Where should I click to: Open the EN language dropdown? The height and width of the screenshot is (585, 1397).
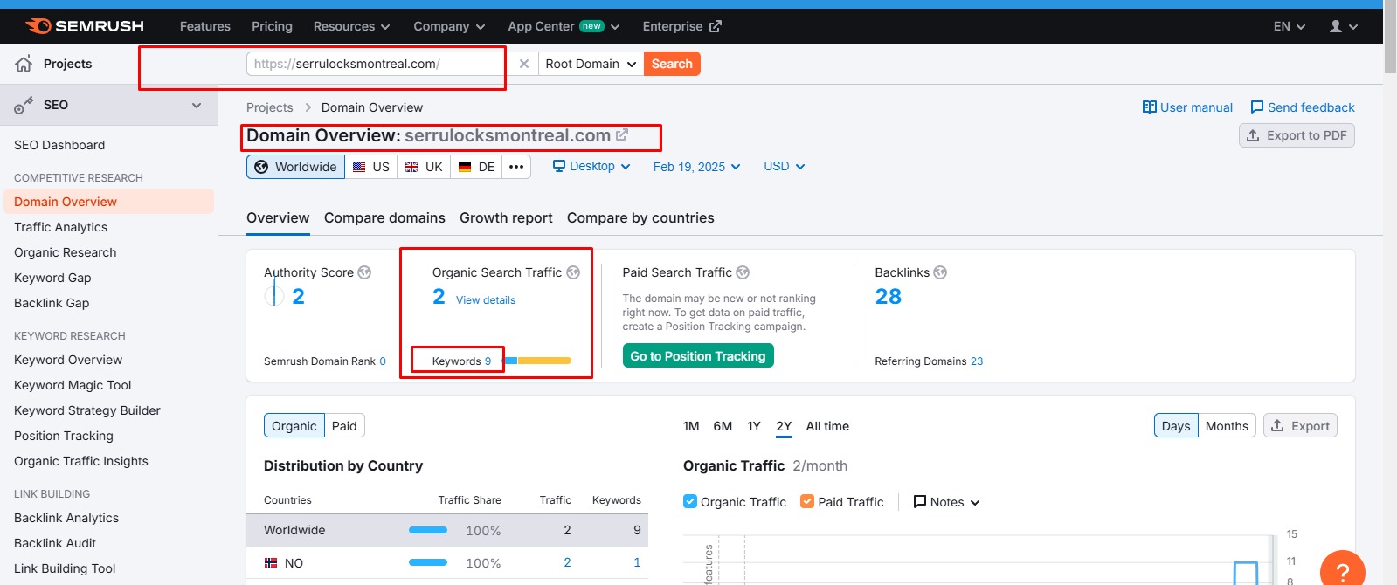pos(1290,26)
